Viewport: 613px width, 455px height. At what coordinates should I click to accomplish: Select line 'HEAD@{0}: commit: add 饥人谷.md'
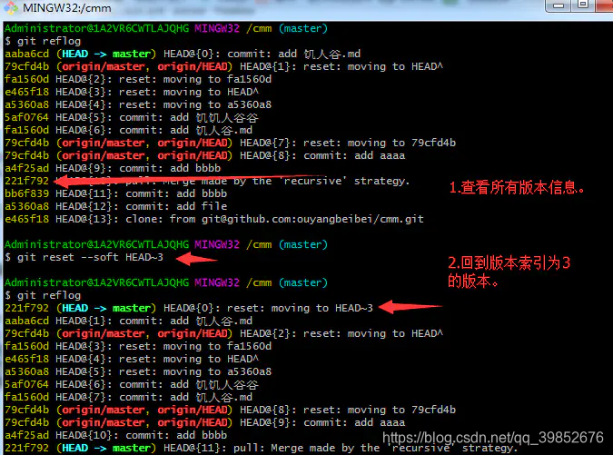(183, 54)
